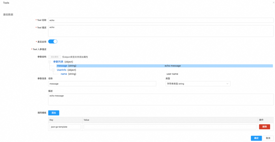The image size is (275, 142).
Task: Click the 添加 button for 调用模板
Action: [x=54, y=113]
